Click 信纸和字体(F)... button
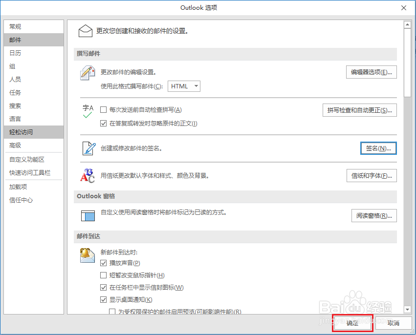The image size is (416, 335). click(372, 176)
